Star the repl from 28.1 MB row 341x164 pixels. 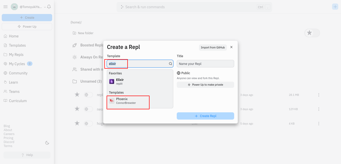point(77,95)
